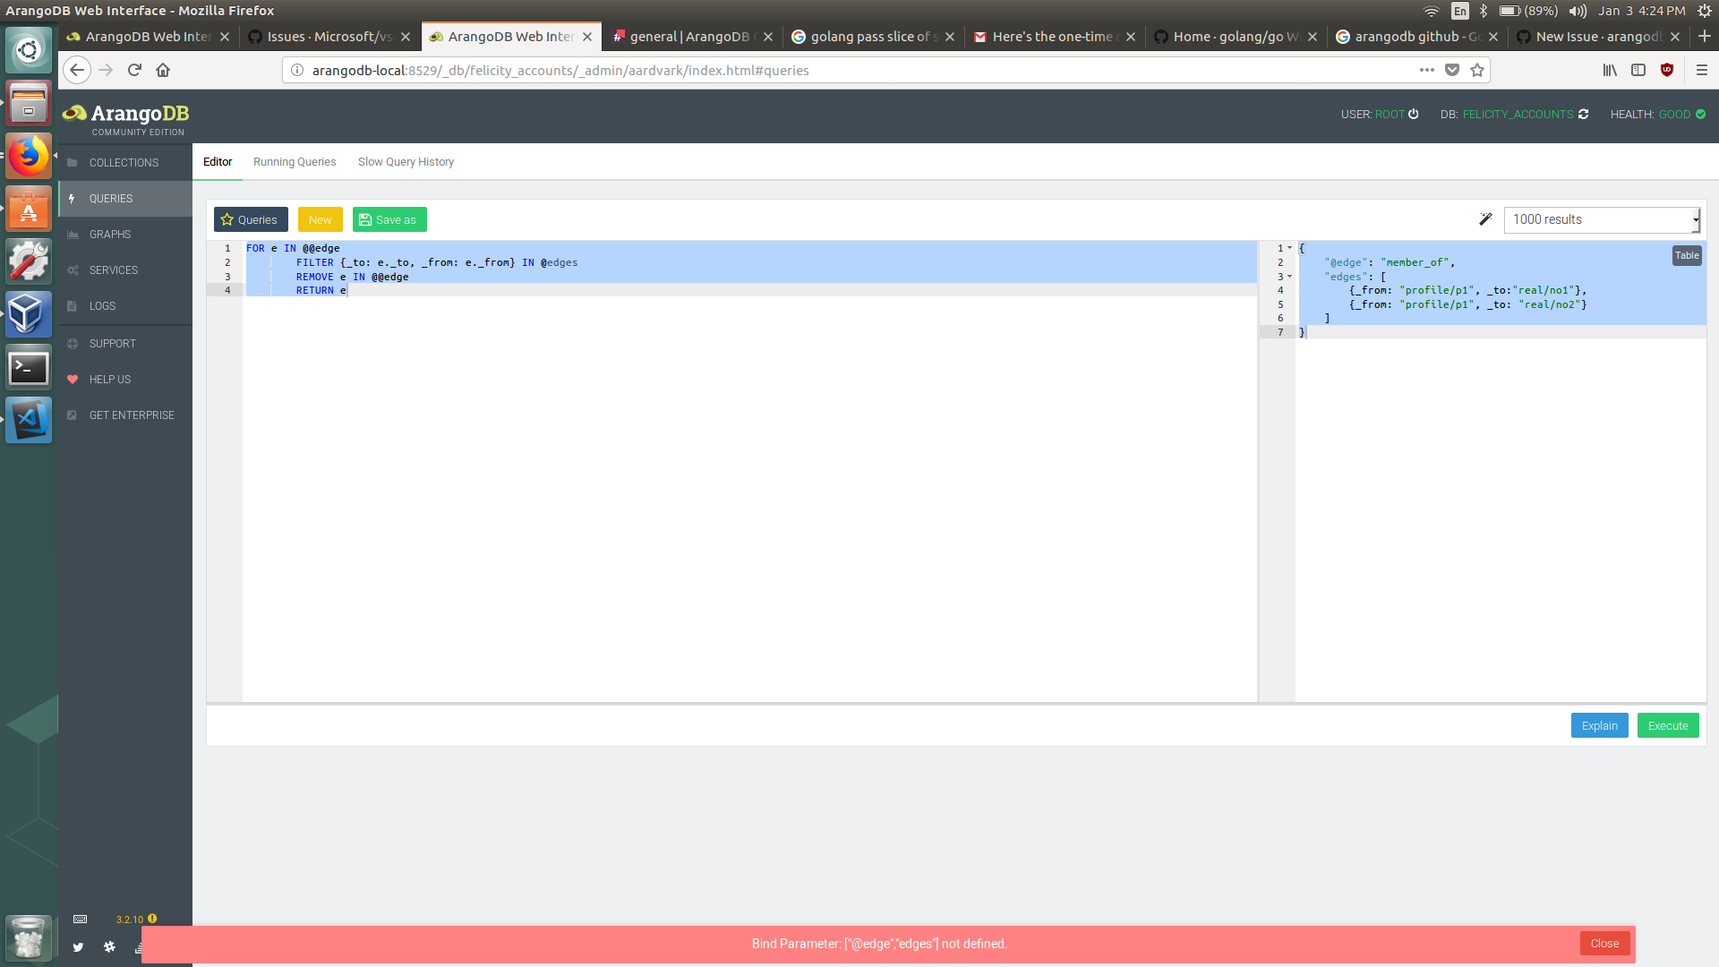The height and width of the screenshot is (967, 1719).
Task: Click the Save as button
Action: click(389, 219)
